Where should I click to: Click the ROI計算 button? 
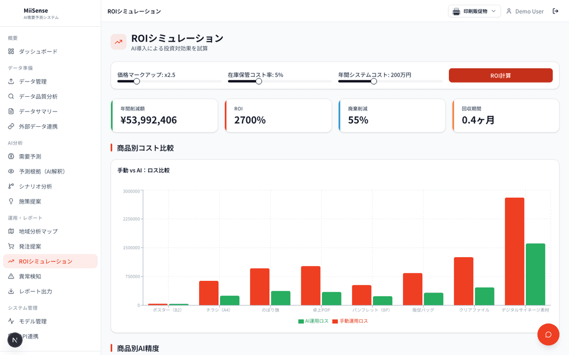click(501, 75)
